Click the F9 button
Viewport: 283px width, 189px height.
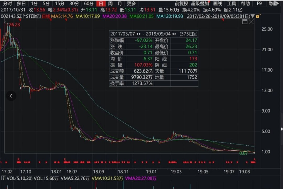259,3
